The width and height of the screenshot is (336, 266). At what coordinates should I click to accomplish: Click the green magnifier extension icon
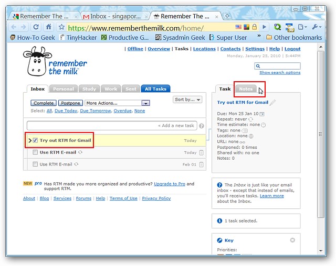(277, 27)
